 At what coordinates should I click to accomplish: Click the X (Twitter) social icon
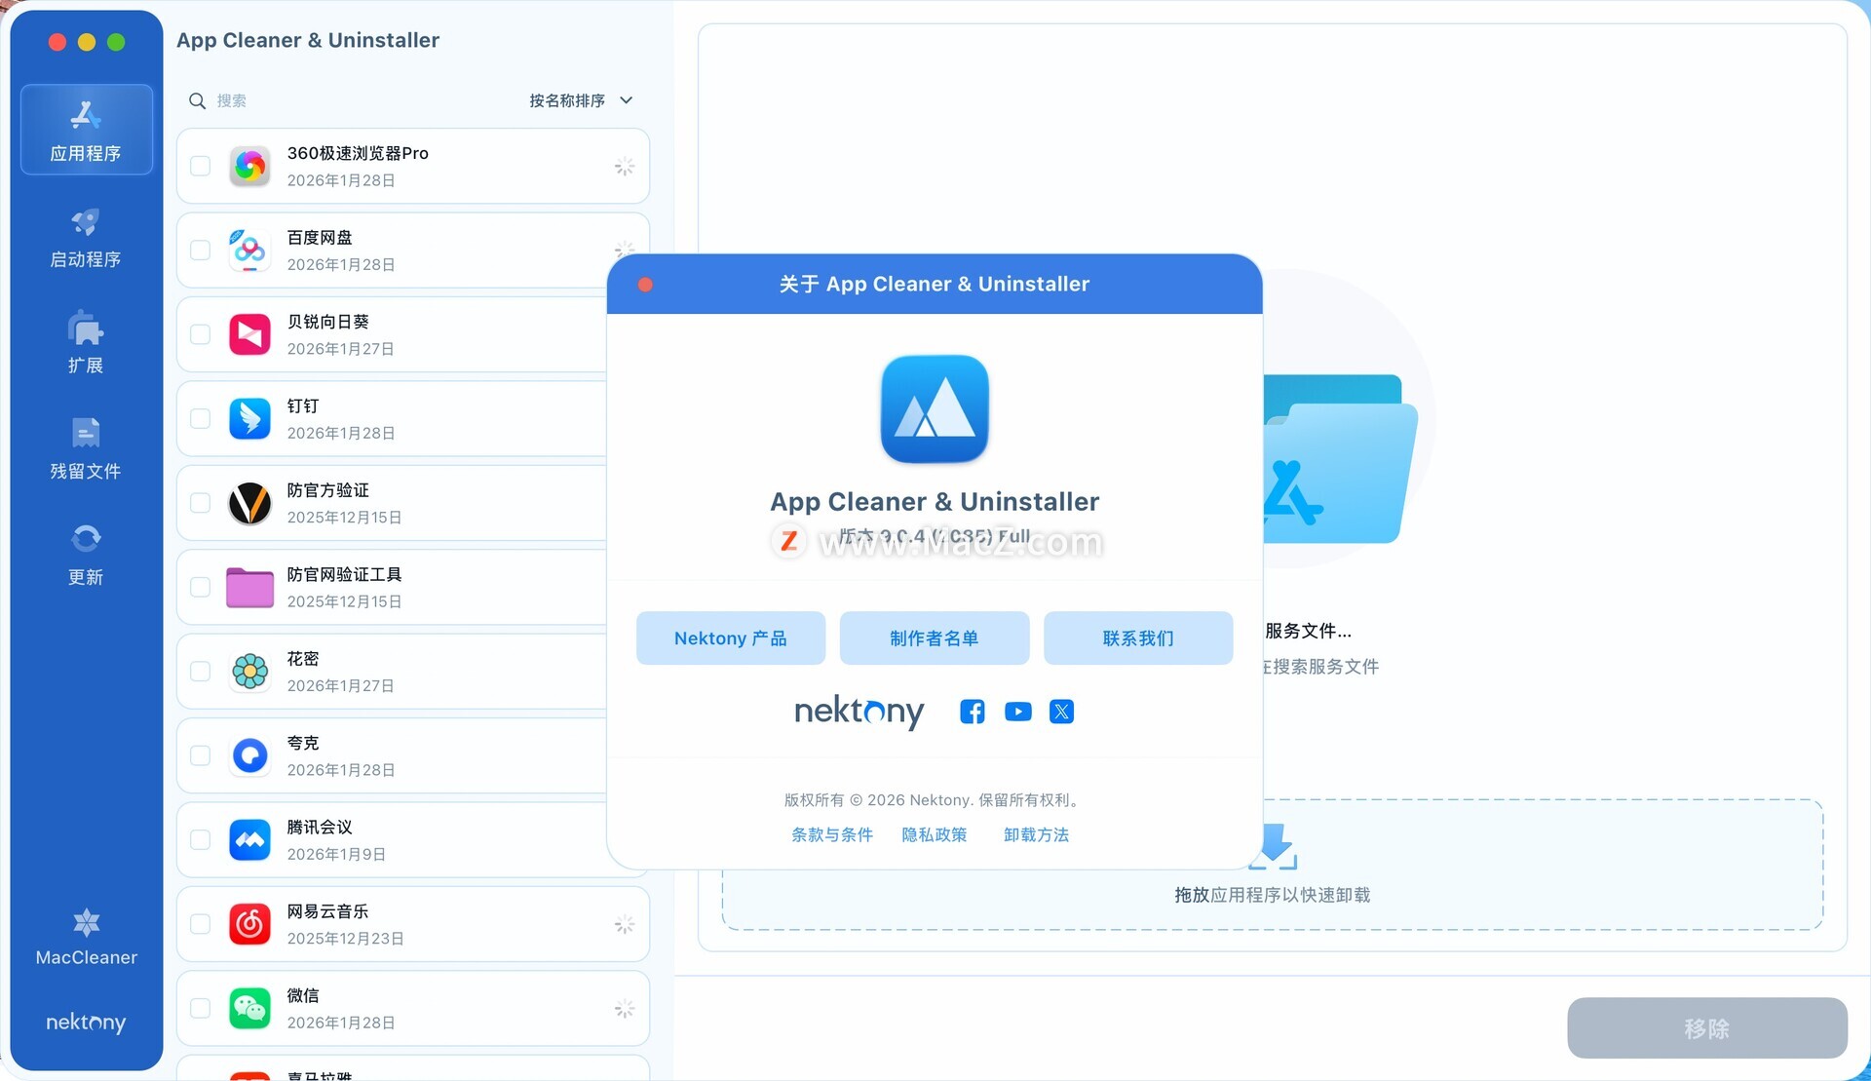click(x=1061, y=712)
